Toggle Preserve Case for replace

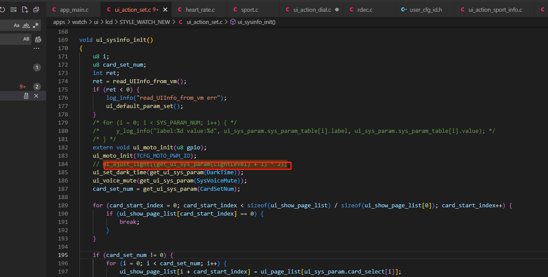coord(26,39)
